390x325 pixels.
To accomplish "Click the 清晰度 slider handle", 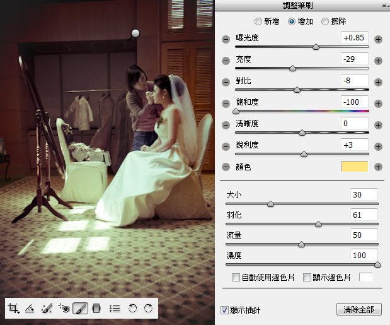I will pyautogui.click(x=302, y=133).
